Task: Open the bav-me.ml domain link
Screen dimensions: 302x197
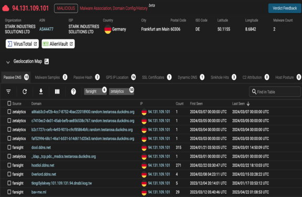Action: click(x=39, y=192)
